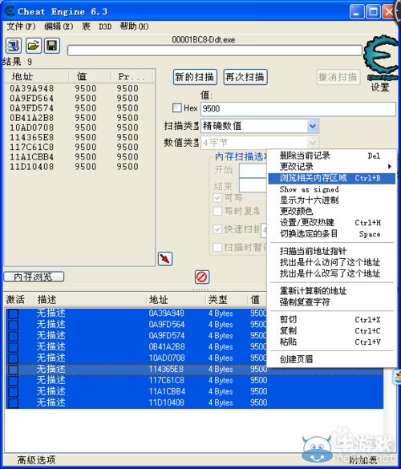This screenshot has height=469, width=401.
Task: Click the Cheat Engine logo settings icon
Action: (x=381, y=58)
